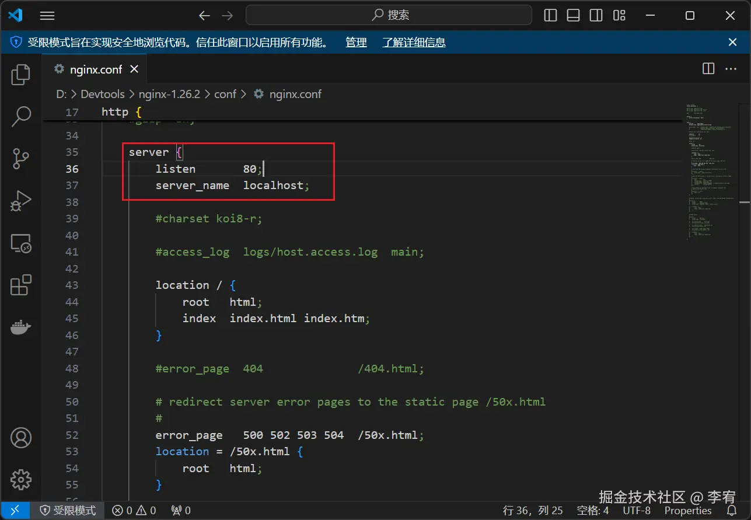
Task: Dismiss the restricted mode banner
Action: pyautogui.click(x=733, y=42)
